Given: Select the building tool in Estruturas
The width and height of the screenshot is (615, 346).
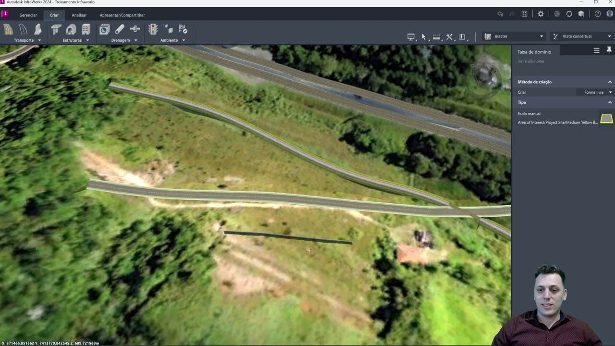Looking at the screenshot, I should [x=86, y=30].
